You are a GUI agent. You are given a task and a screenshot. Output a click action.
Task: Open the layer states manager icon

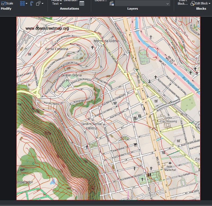click(x=112, y=3)
